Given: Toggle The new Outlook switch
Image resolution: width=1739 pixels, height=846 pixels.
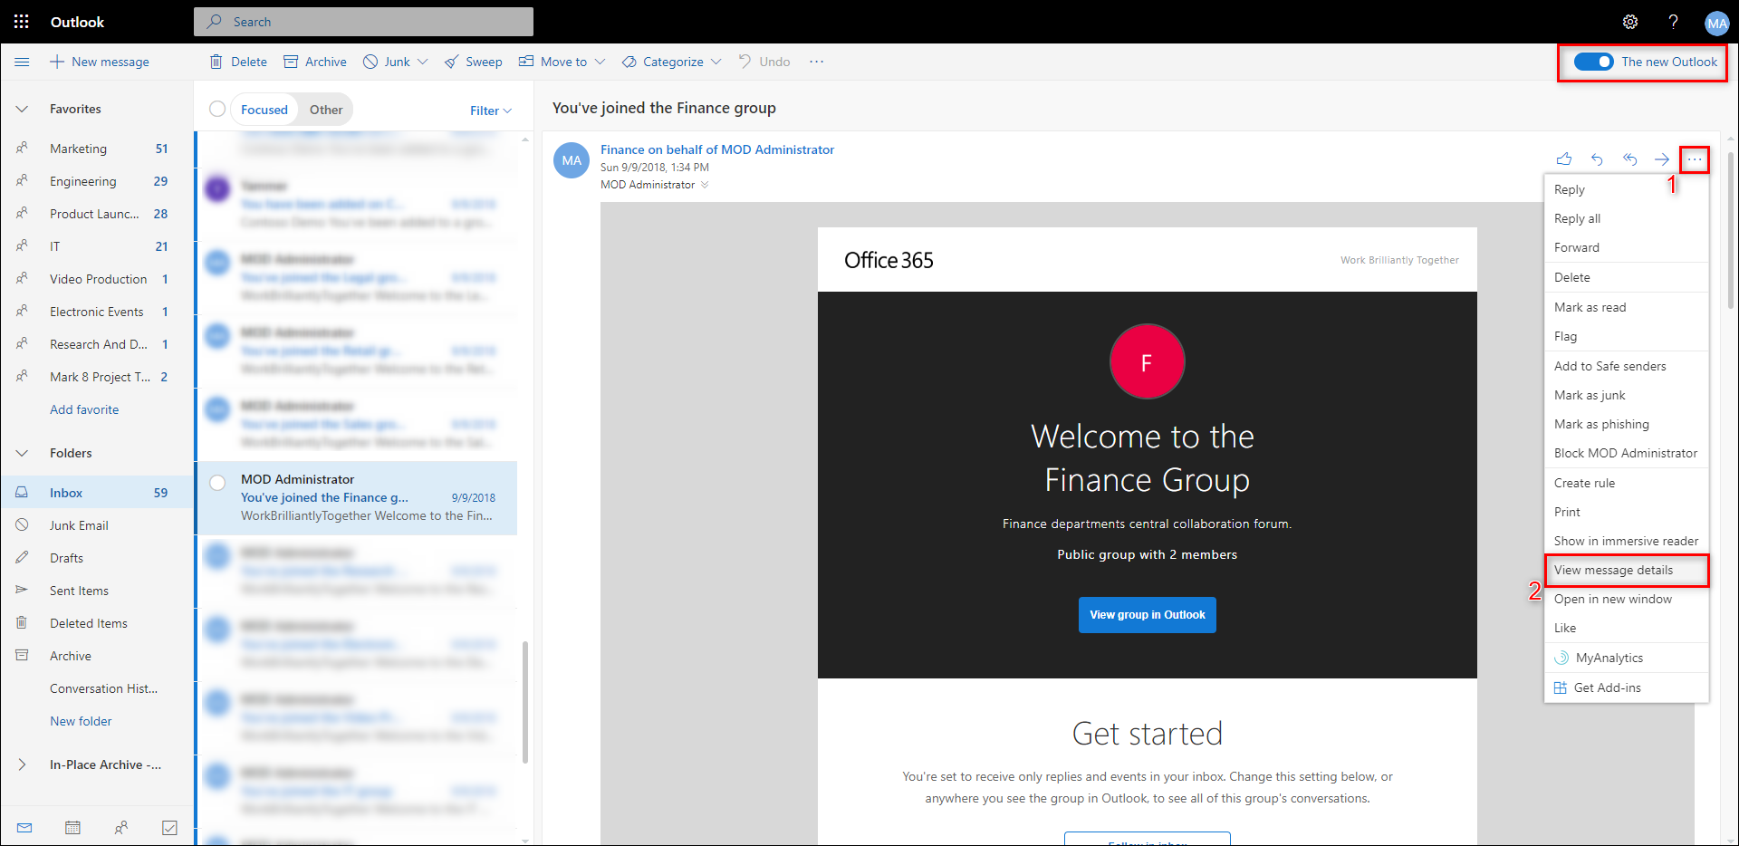Looking at the screenshot, I should click(x=1593, y=62).
